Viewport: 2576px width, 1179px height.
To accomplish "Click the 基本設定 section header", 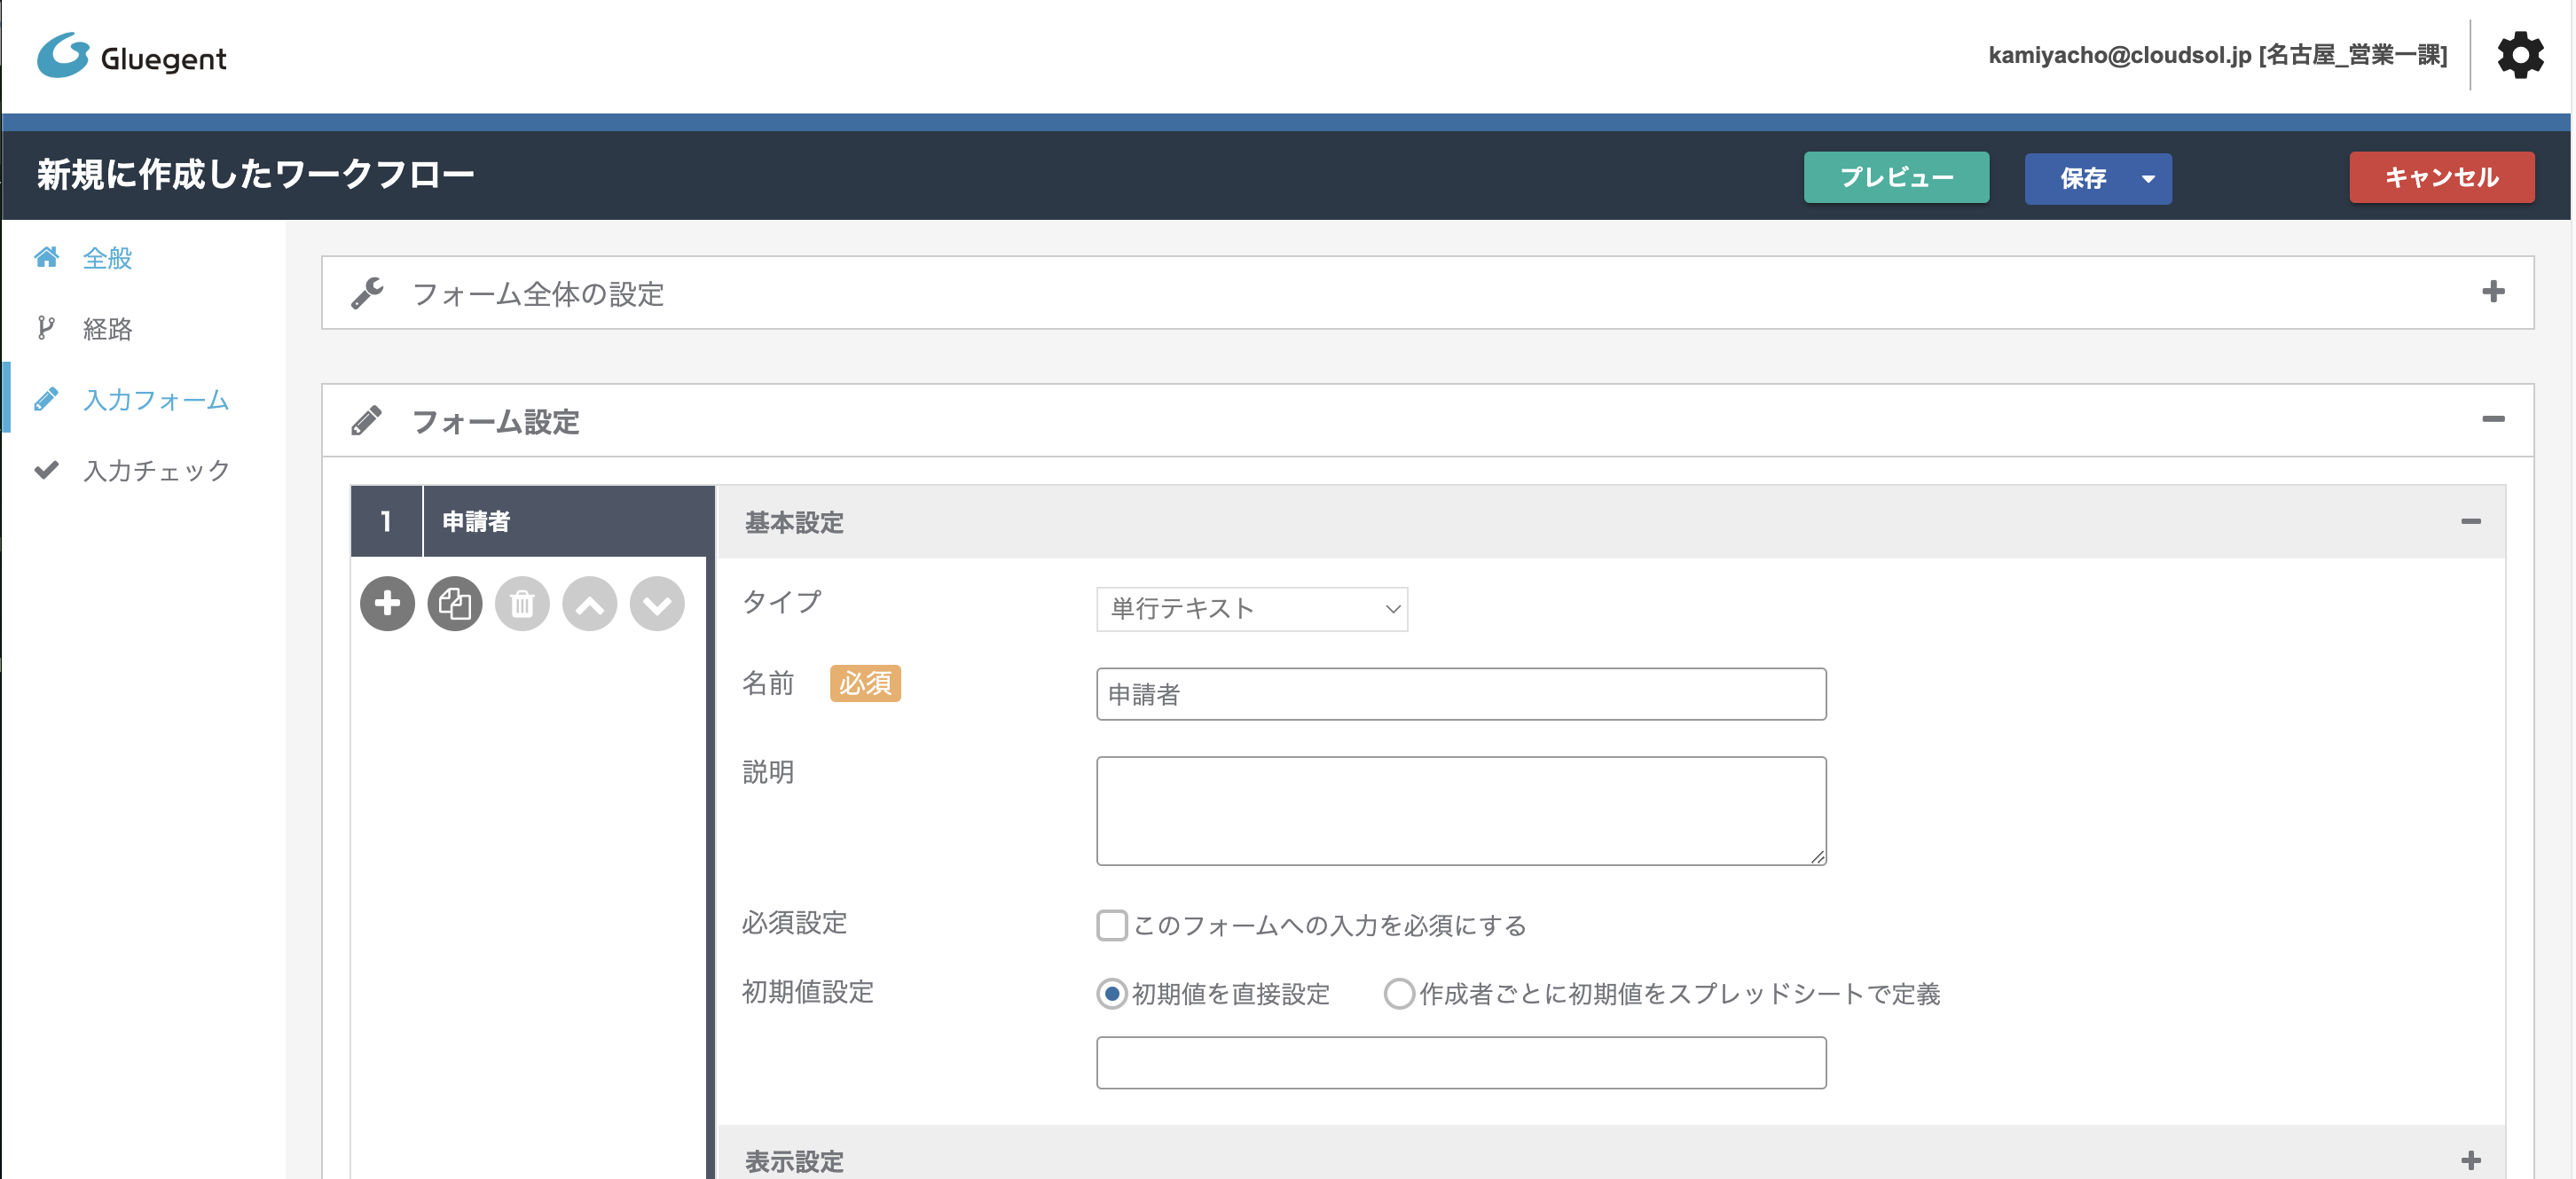I will [1611, 521].
